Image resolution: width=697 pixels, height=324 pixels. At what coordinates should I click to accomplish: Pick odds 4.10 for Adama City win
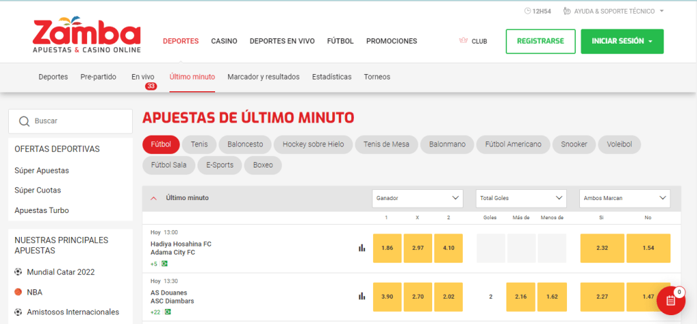(449, 248)
